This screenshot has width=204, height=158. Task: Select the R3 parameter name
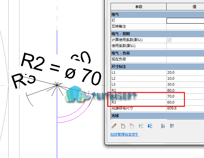[114, 102]
